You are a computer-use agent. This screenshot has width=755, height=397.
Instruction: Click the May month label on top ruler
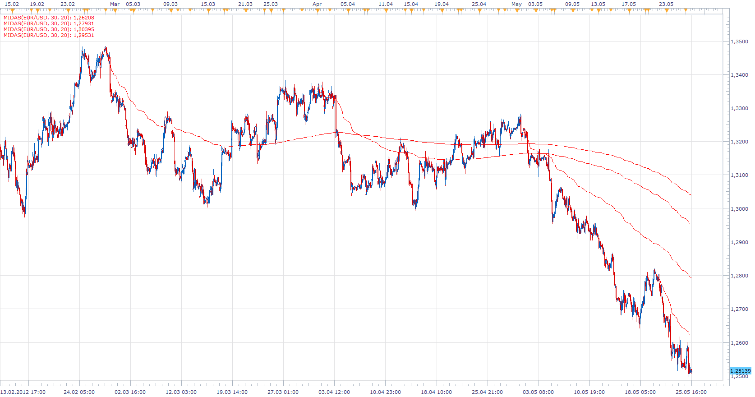(517, 4)
